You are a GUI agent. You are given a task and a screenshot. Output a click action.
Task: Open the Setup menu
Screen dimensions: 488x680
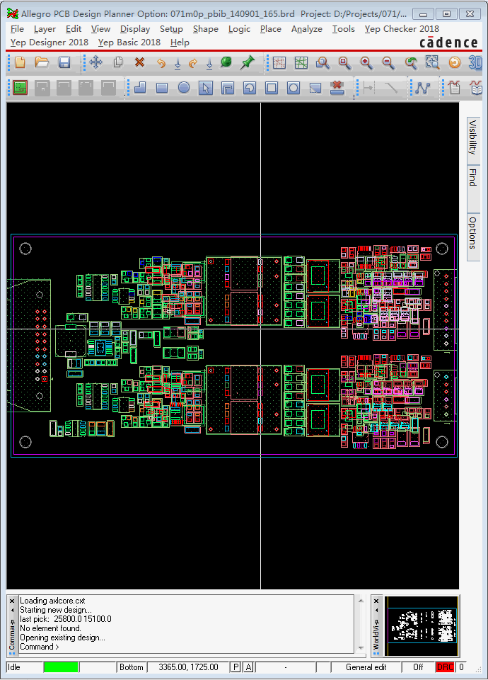[x=171, y=29]
